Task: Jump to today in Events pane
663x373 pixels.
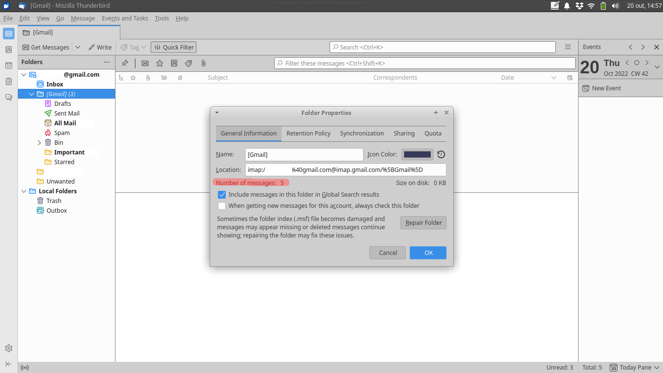Action: (x=637, y=63)
